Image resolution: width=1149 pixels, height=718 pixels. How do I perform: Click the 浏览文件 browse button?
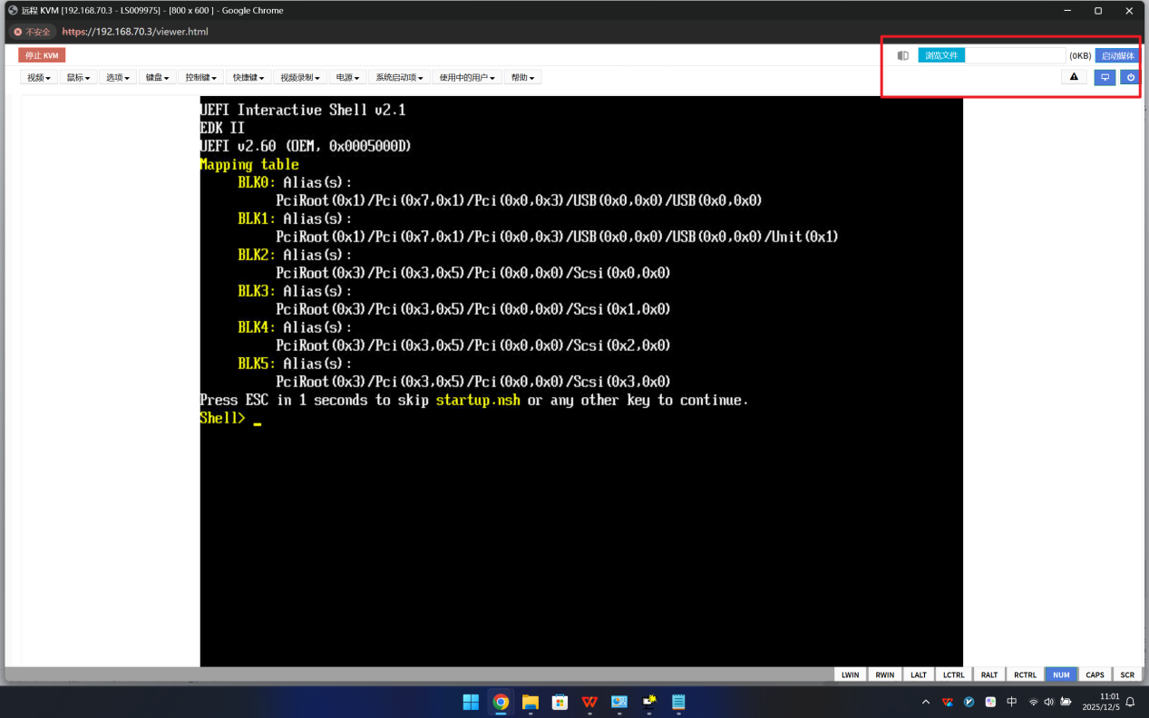coord(941,55)
